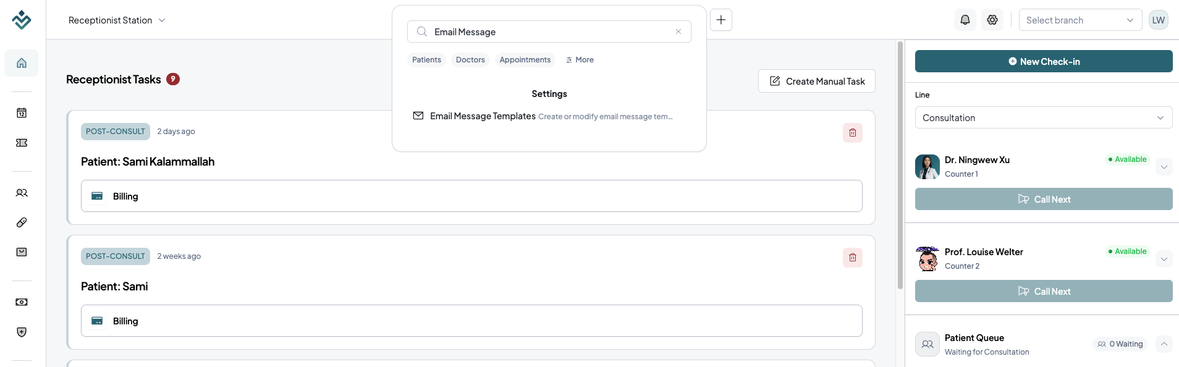Click the 0 Waiting badge
This screenshot has height=367, width=1179.
pos(1120,344)
